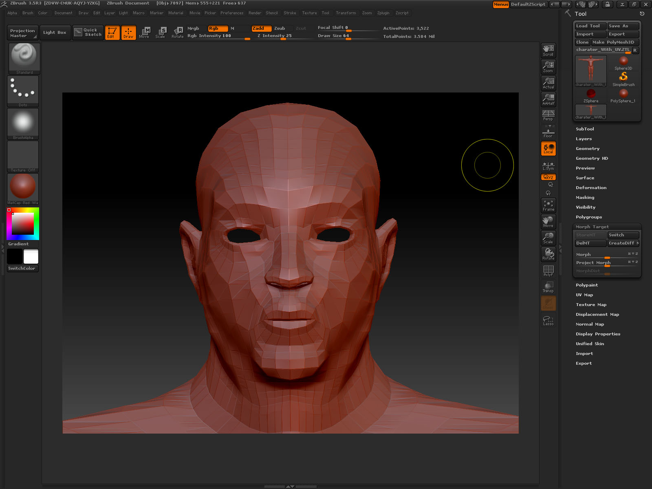
Task: Toggle PolyF polyframe display
Action: click(x=548, y=271)
